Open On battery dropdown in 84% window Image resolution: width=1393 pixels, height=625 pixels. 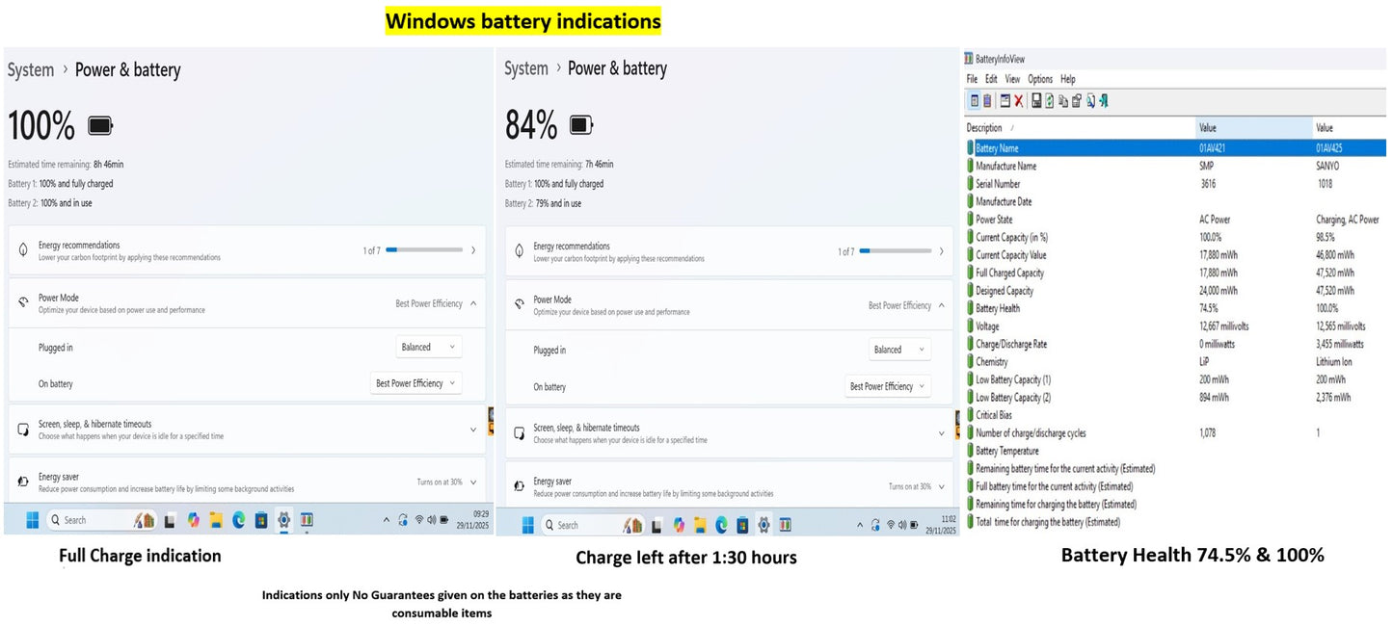click(887, 386)
